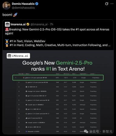Image resolution: width=116 pixels, height=136 pixels.
Task: Click the WeChat watermark logo at bottom right
Action: coord(86,131)
